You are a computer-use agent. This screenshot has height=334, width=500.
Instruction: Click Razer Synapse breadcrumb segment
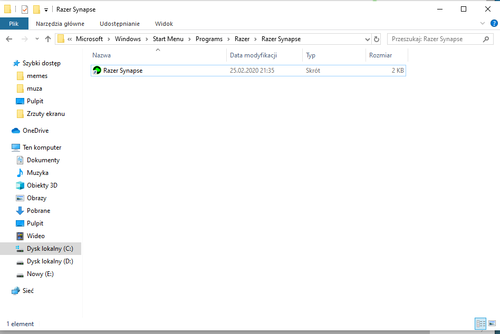pyautogui.click(x=281, y=39)
